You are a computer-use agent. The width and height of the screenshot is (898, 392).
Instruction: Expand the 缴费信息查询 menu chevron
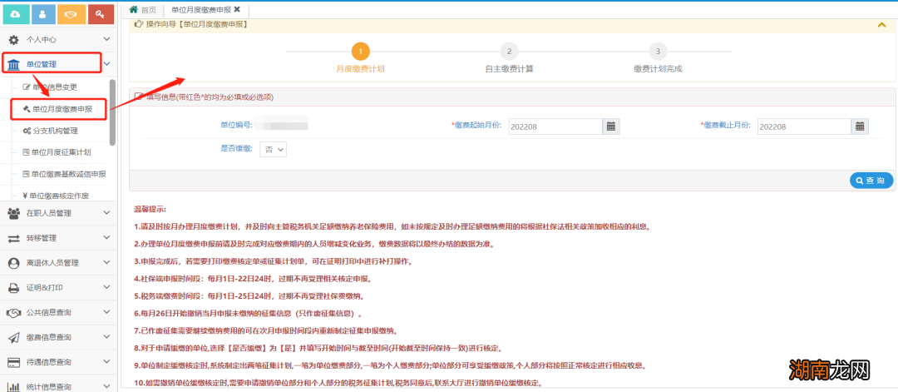pos(106,338)
